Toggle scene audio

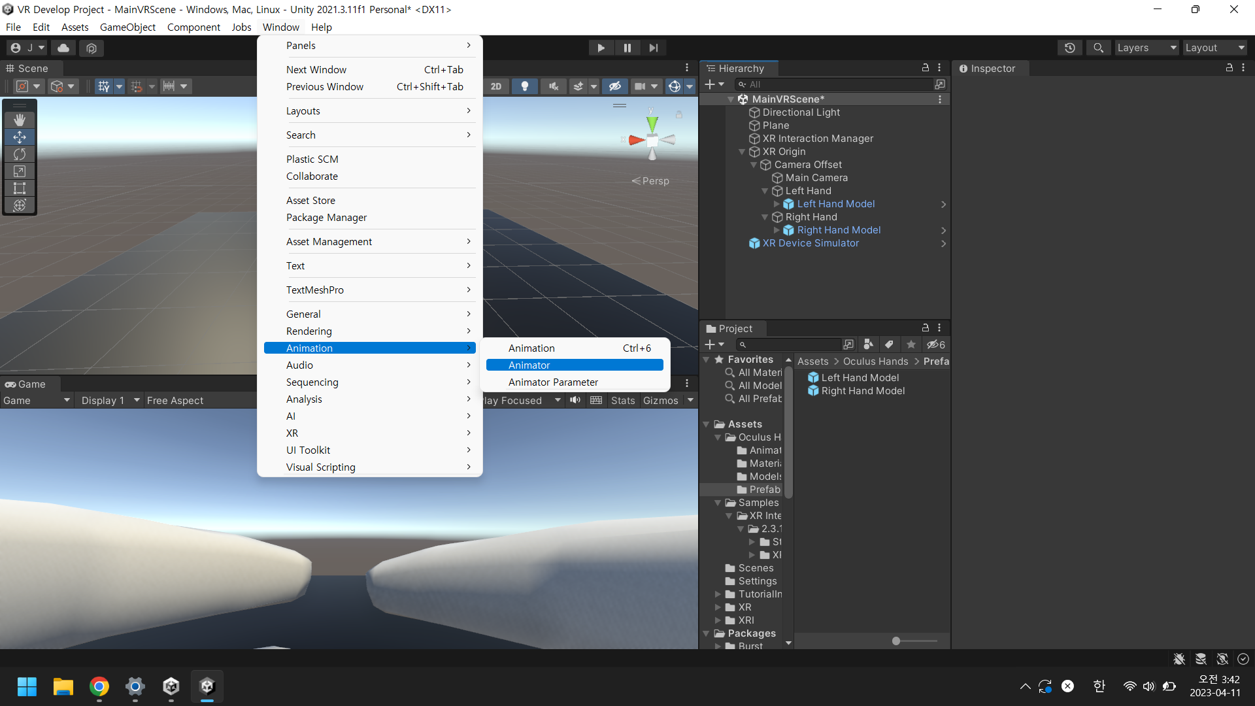(553, 86)
